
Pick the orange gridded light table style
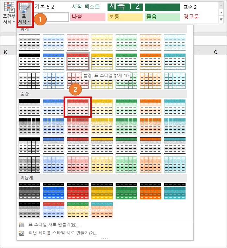tap(150, 81)
